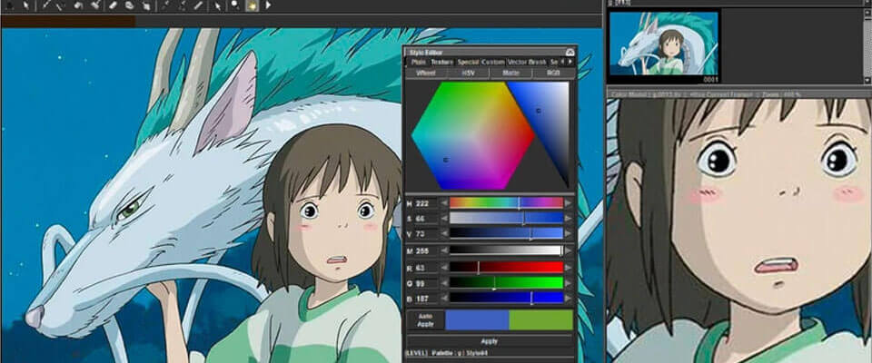Open the Vector Brush tab
Viewport: 872px width, 363px height.
pyautogui.click(x=526, y=62)
